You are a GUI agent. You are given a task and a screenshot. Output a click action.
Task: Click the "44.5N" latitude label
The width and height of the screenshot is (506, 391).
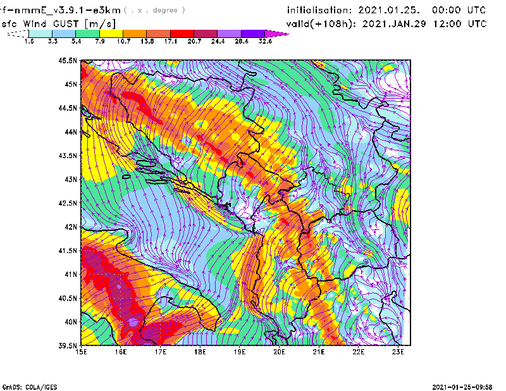coord(68,108)
